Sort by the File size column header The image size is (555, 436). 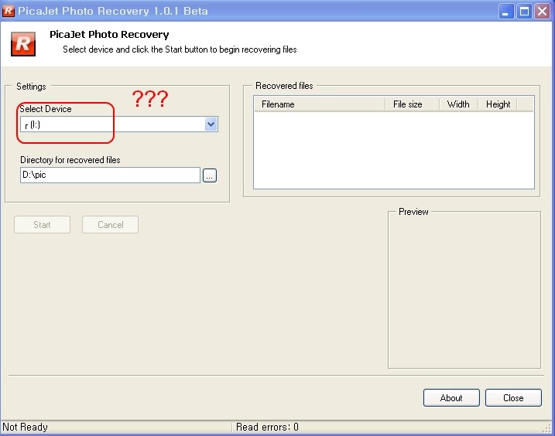[x=412, y=104]
